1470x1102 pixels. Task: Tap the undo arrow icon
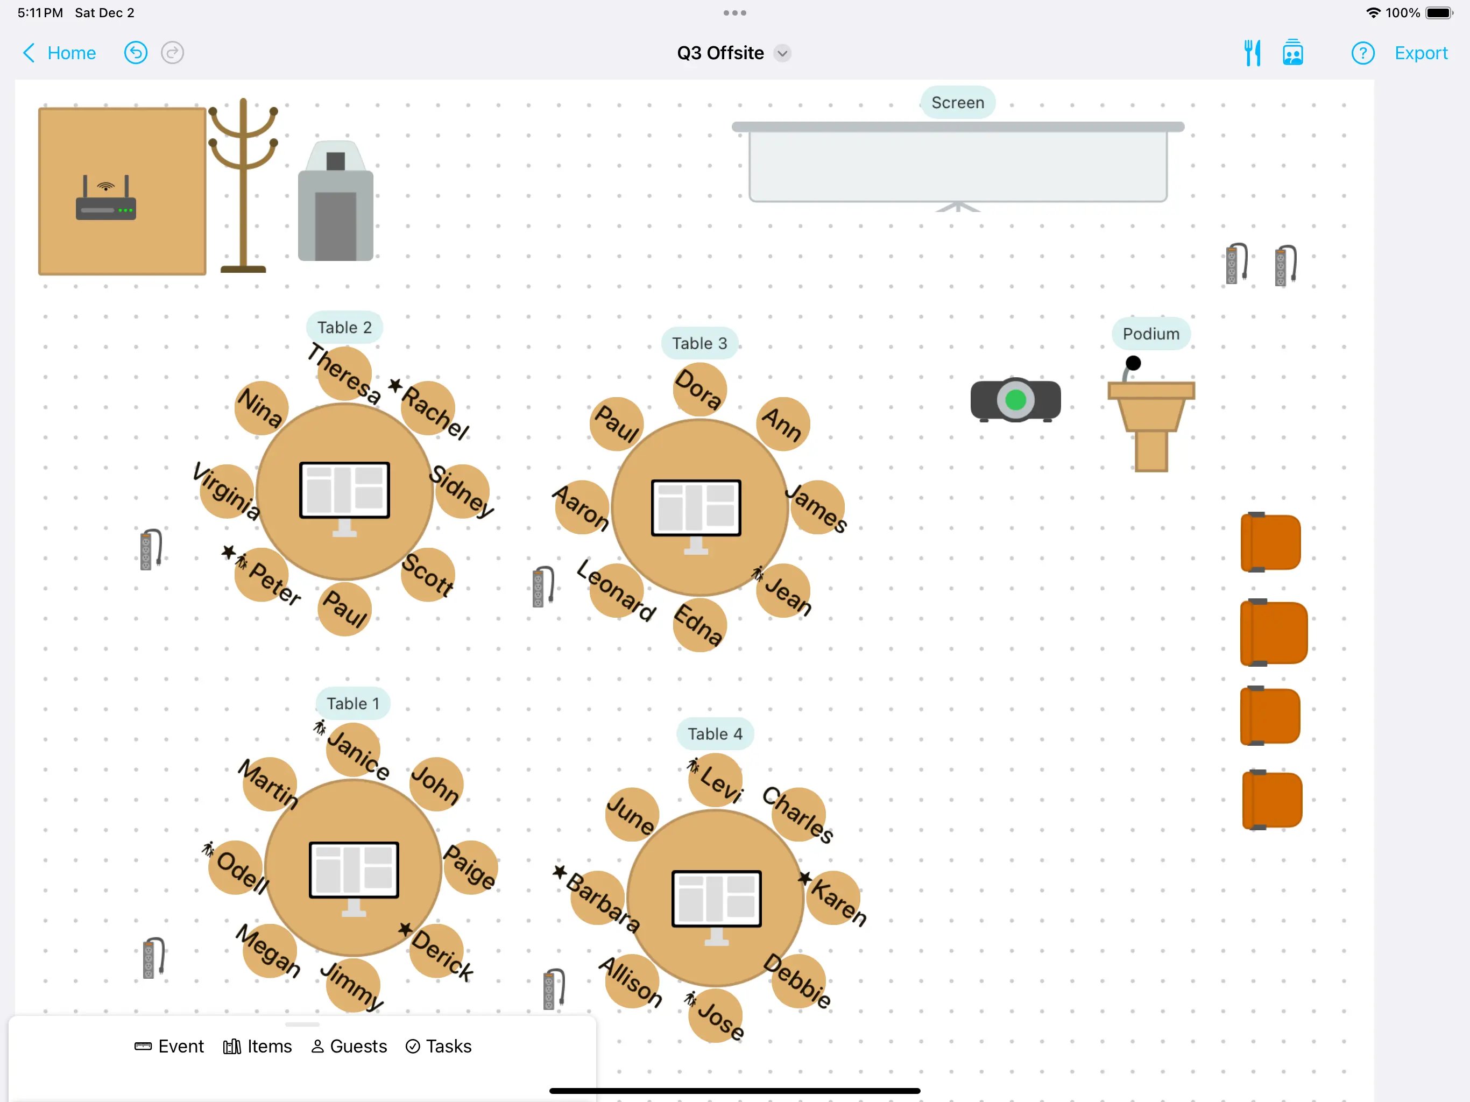[136, 53]
